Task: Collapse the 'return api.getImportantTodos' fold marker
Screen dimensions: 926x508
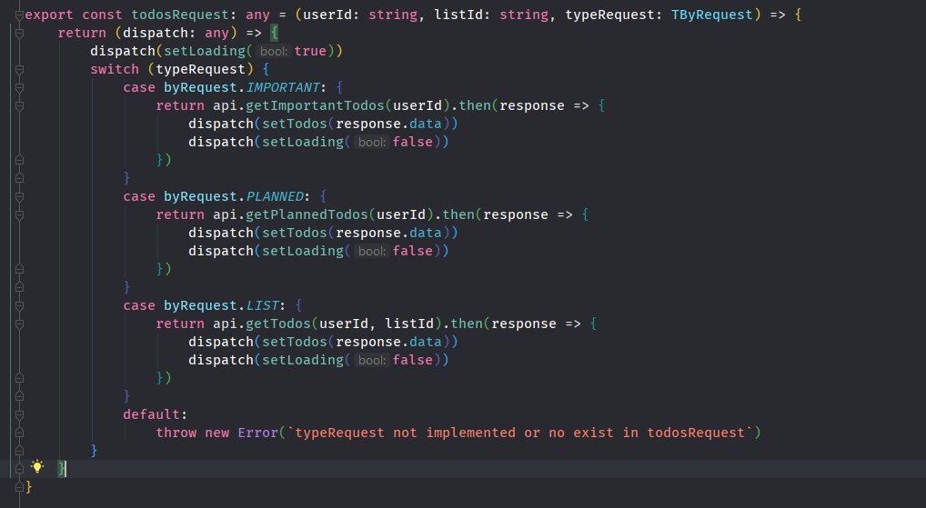Action: [x=19, y=106]
